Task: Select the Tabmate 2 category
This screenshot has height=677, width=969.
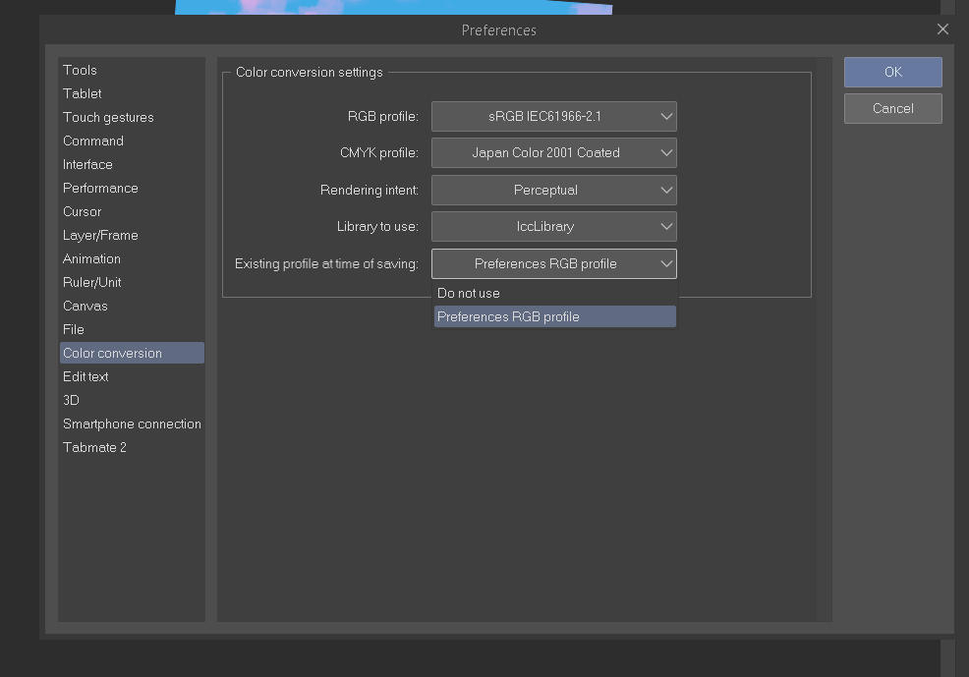Action: pyautogui.click(x=132, y=447)
